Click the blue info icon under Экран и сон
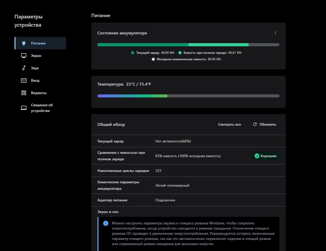Viewport: 326px width, 251px height. (106, 223)
